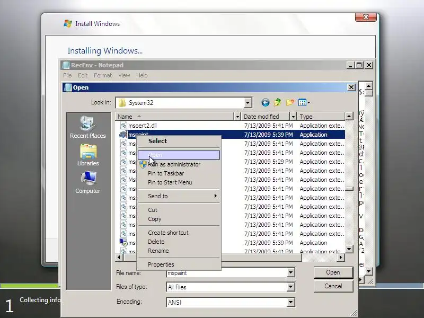Choose Pin to Start Menu

point(179,182)
